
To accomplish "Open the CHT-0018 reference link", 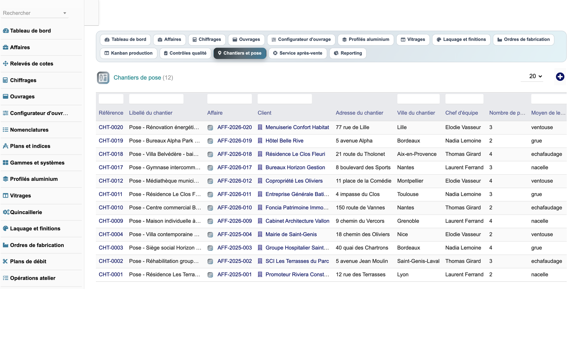I will [111, 154].
